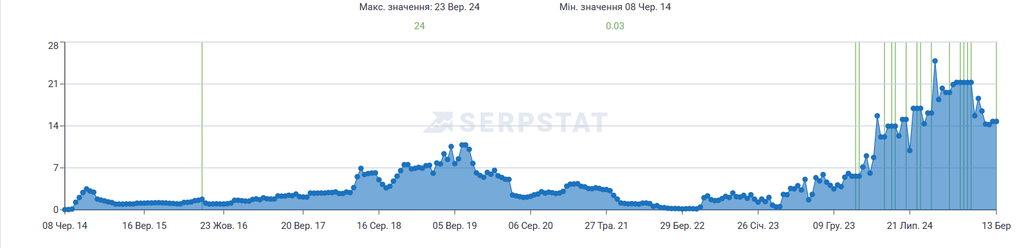Click the 16 Вер. 15 axis date label
Image resolution: width=1029 pixels, height=248 pixels.
[x=144, y=226]
